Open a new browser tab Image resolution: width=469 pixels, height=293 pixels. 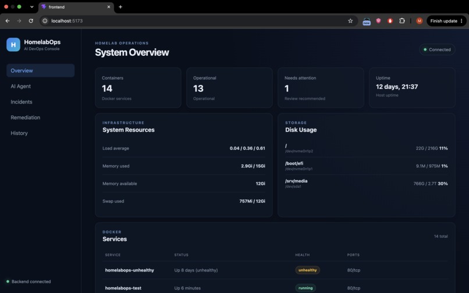pos(120,6)
